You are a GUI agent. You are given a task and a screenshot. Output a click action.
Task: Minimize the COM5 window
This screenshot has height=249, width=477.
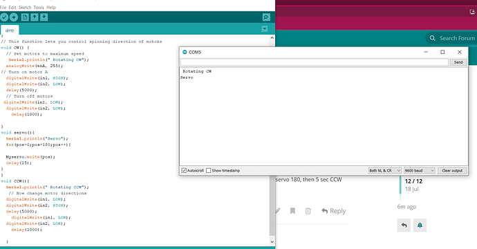tap(426, 52)
